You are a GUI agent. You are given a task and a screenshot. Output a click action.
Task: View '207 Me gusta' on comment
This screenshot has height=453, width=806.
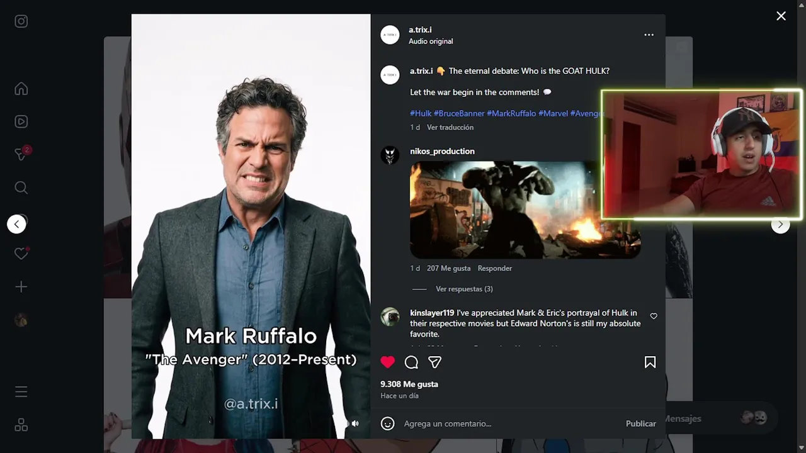click(448, 268)
